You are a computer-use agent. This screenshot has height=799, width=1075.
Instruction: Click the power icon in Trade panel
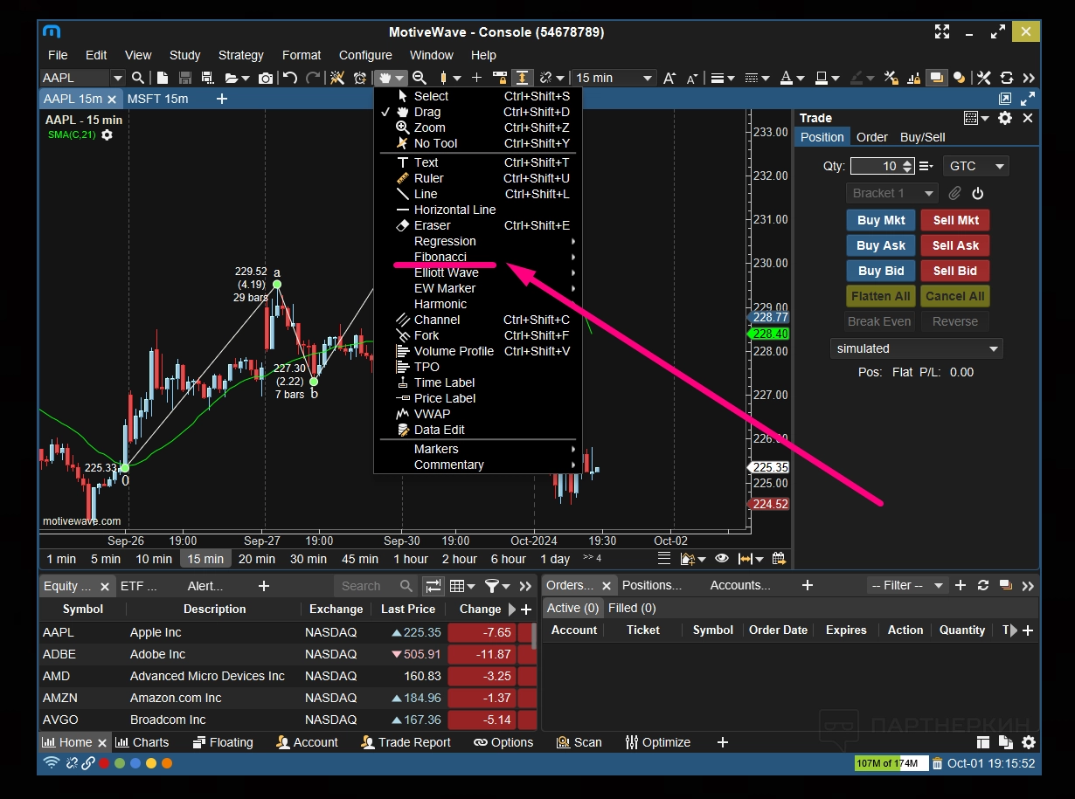pos(978,193)
